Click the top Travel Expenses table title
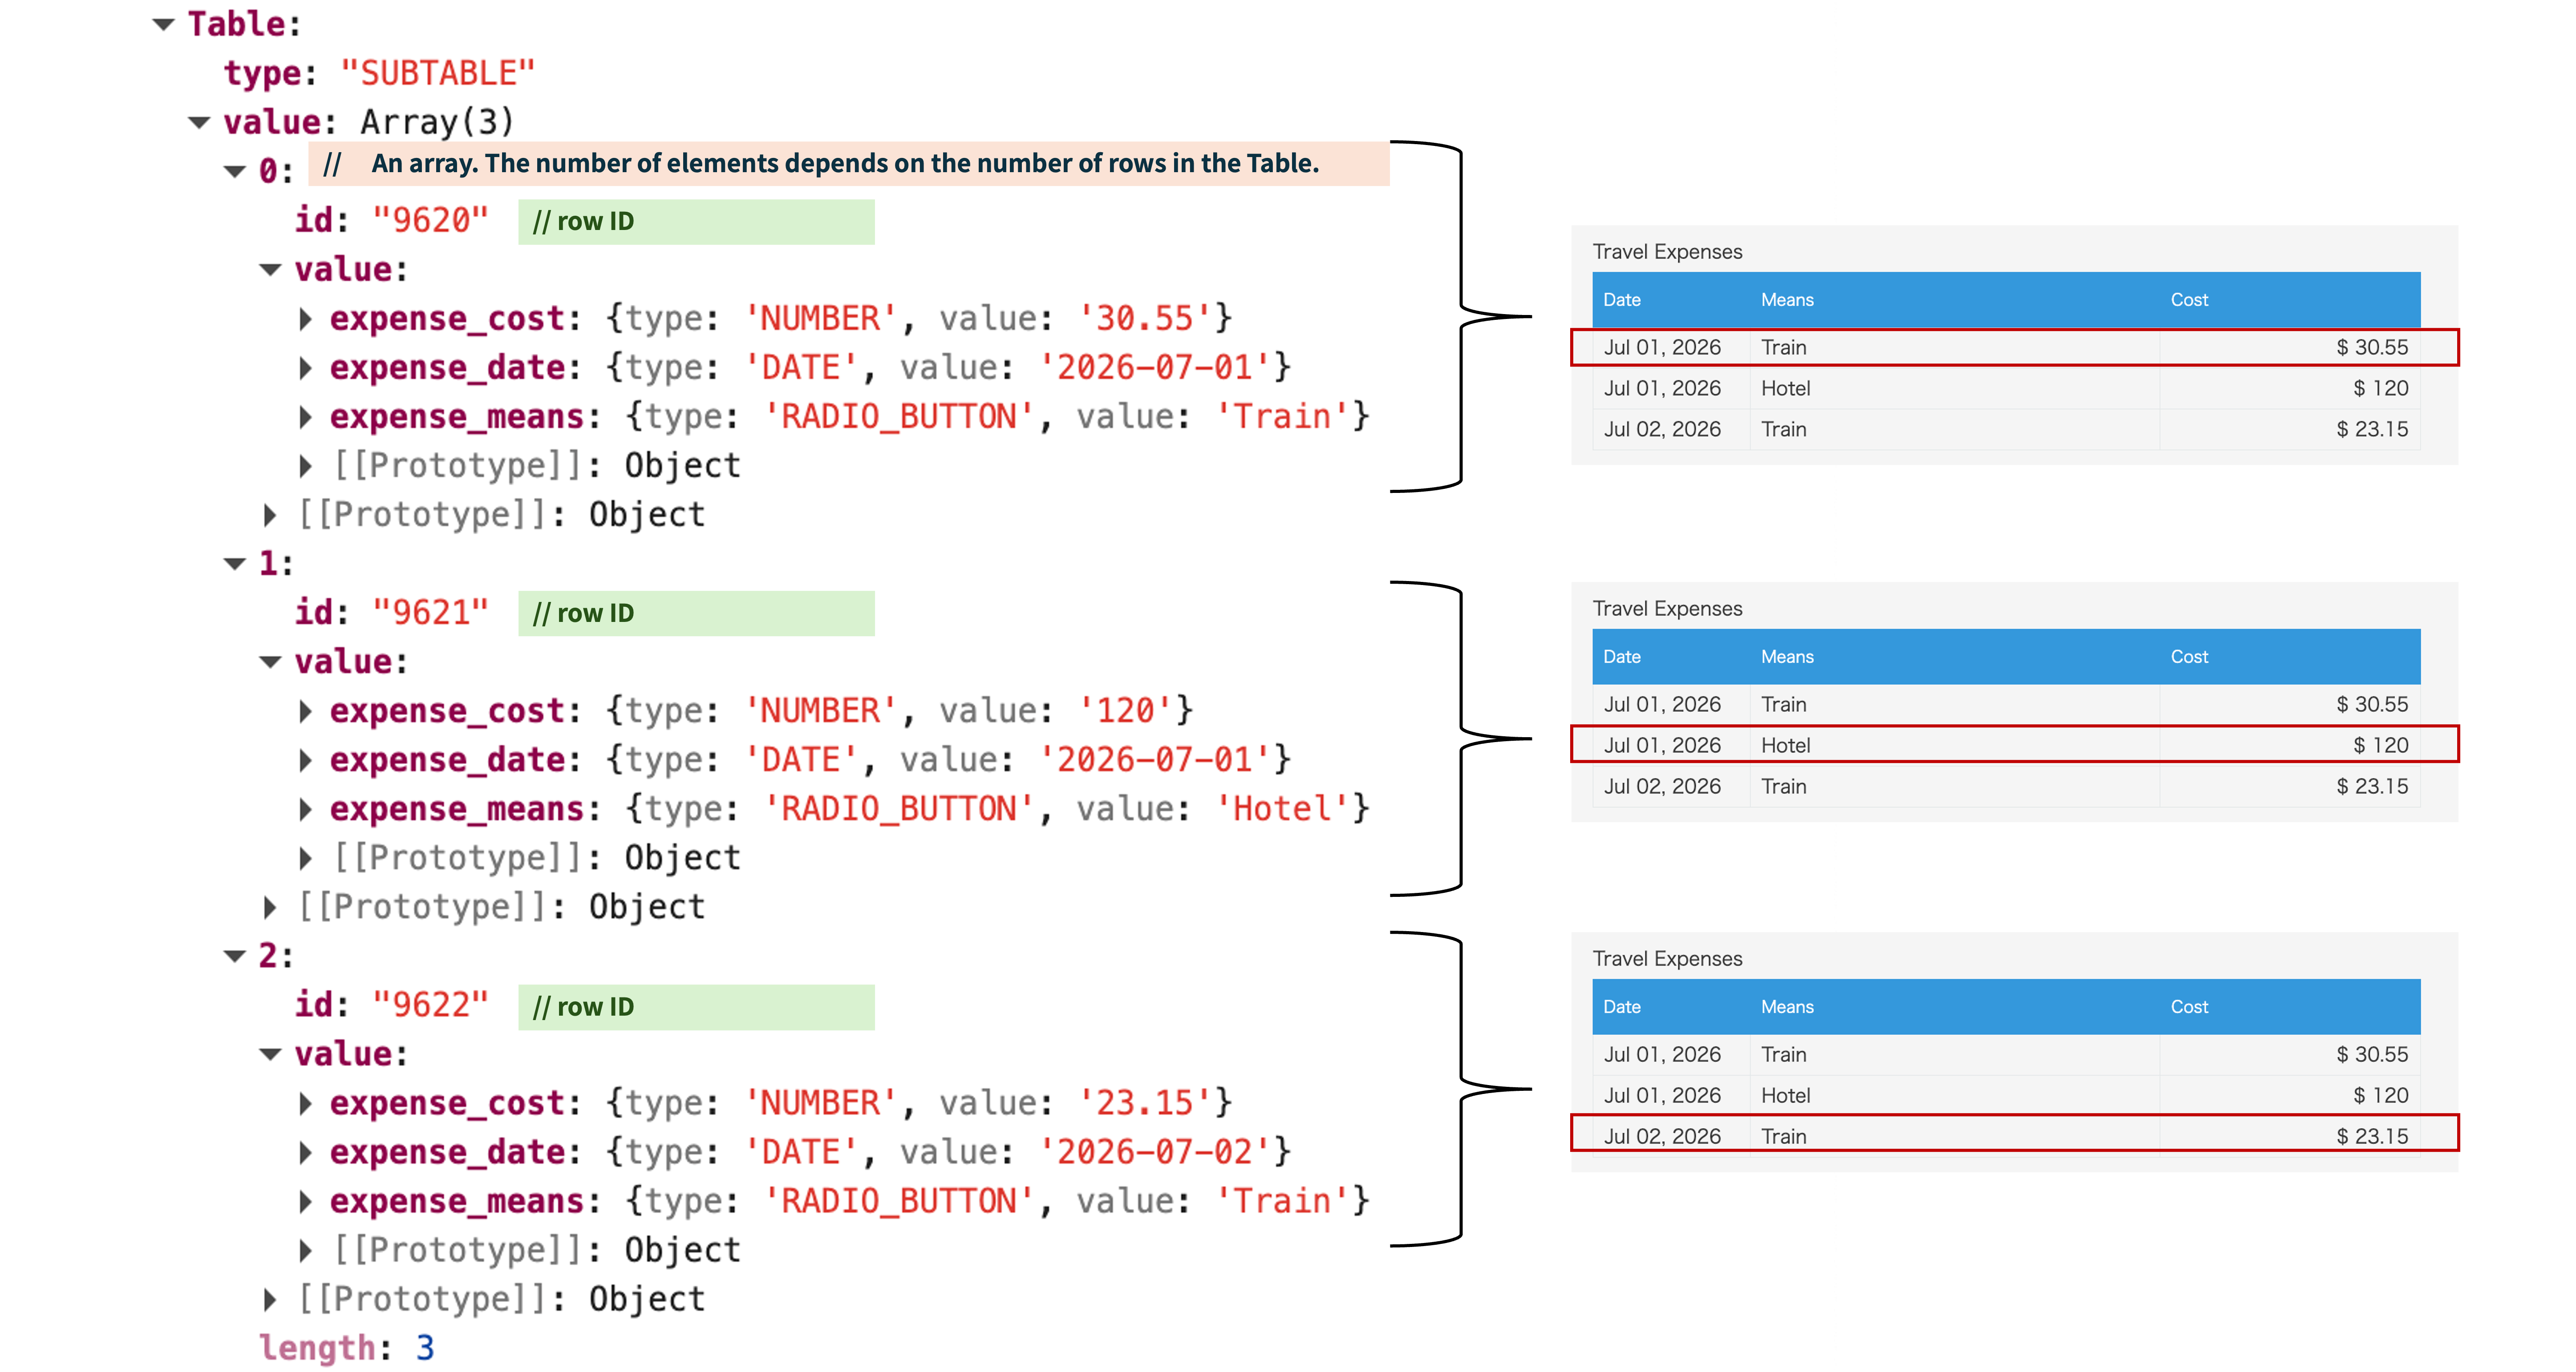2576x1372 pixels. click(1667, 252)
